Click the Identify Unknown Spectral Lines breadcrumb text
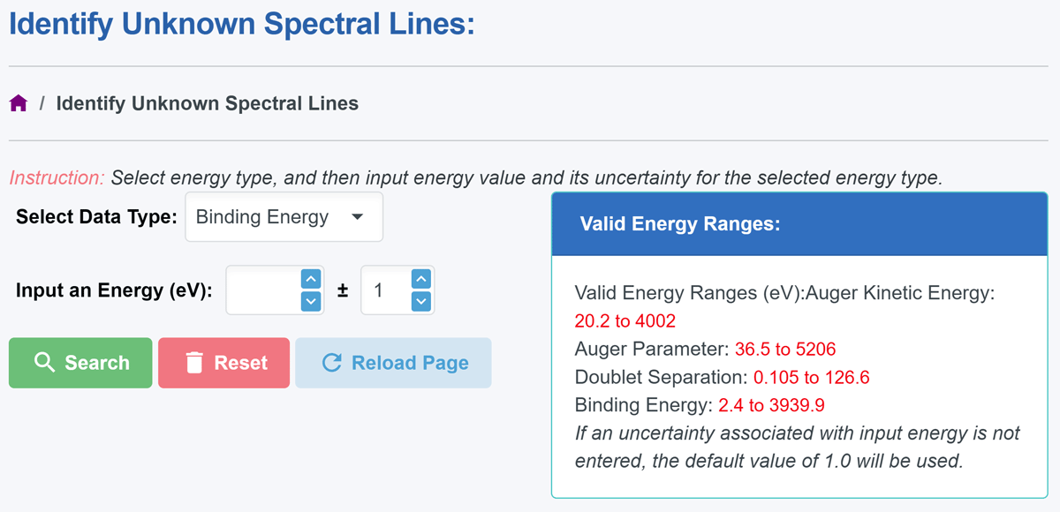Screen dimensions: 1060x512 [208, 103]
